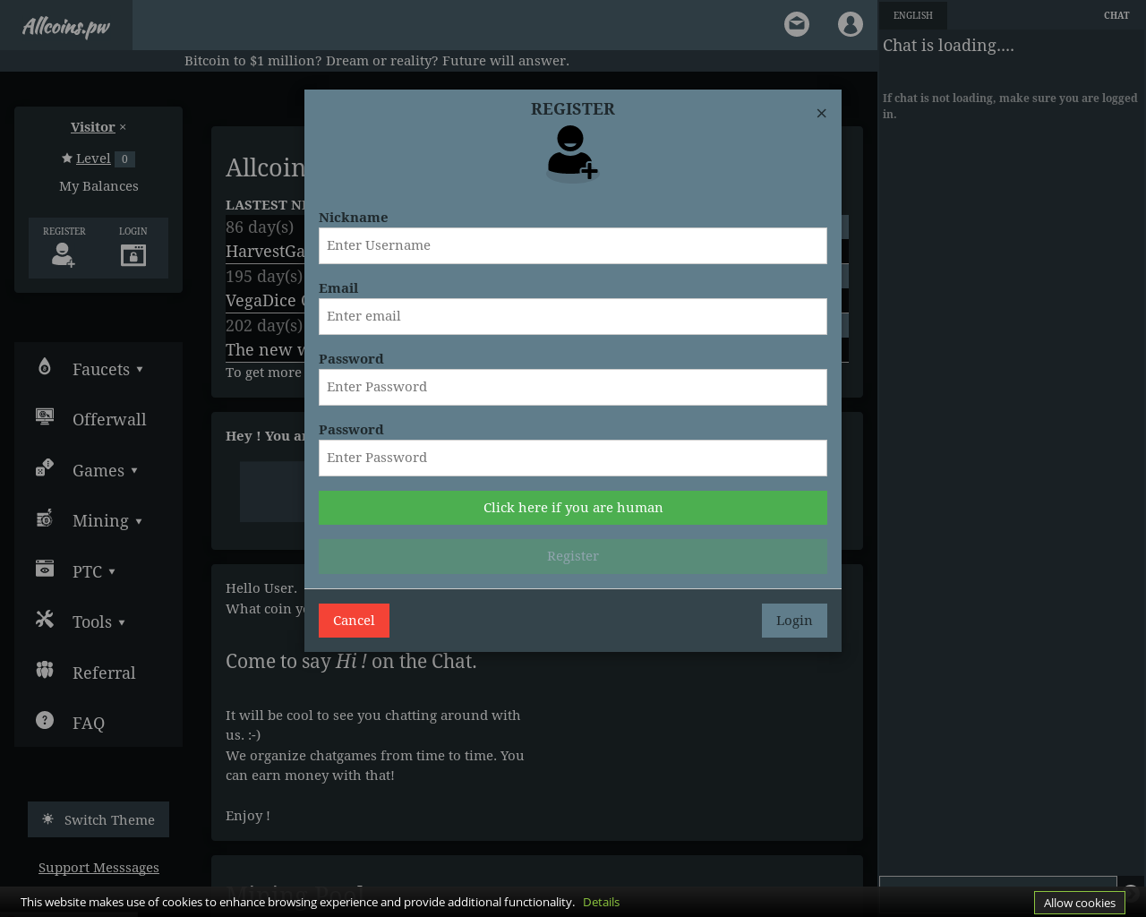Expand the Tools menu arrow
Screen dimensions: 1146x917
tap(122, 622)
